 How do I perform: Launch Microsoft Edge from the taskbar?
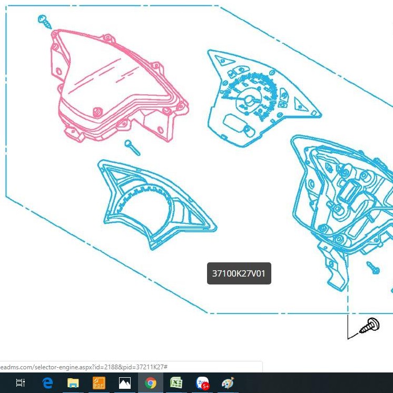(47, 383)
